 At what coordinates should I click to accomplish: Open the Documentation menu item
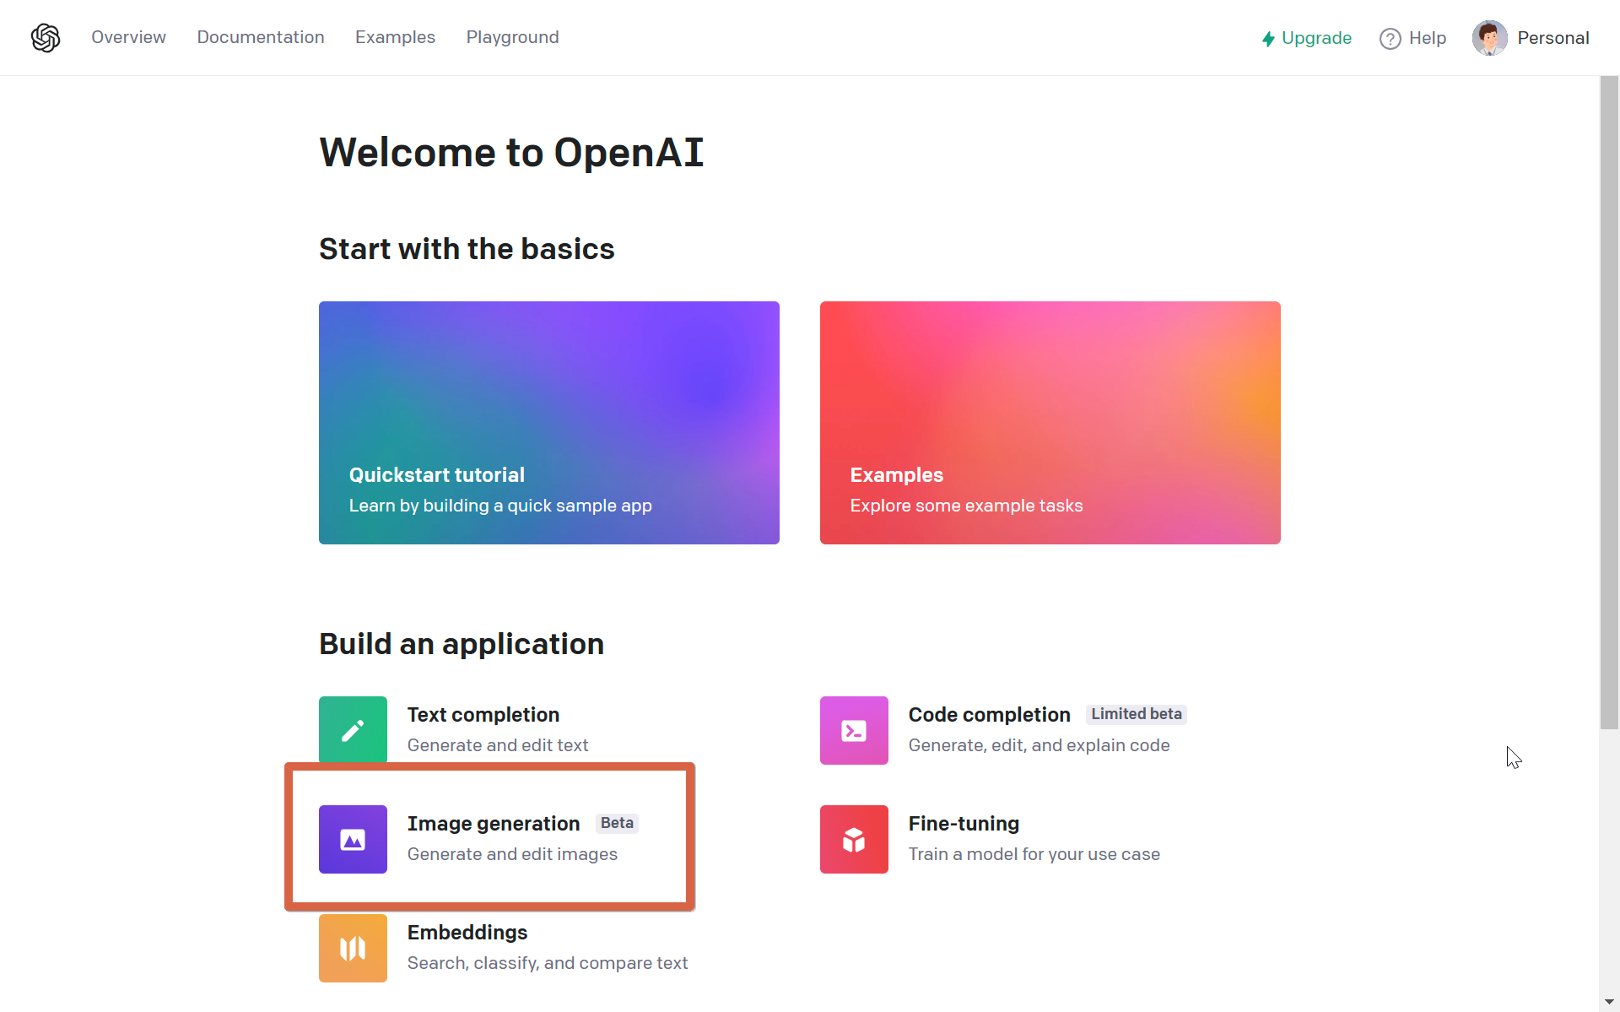261,37
